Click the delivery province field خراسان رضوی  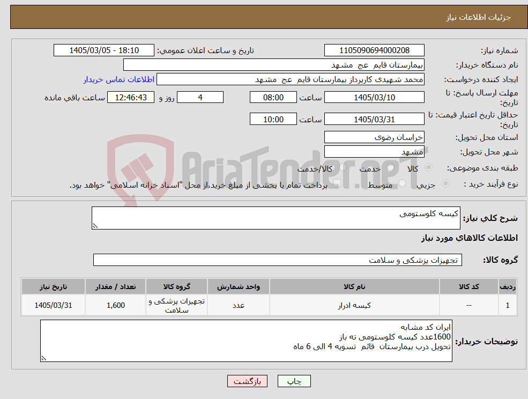tap(374, 137)
